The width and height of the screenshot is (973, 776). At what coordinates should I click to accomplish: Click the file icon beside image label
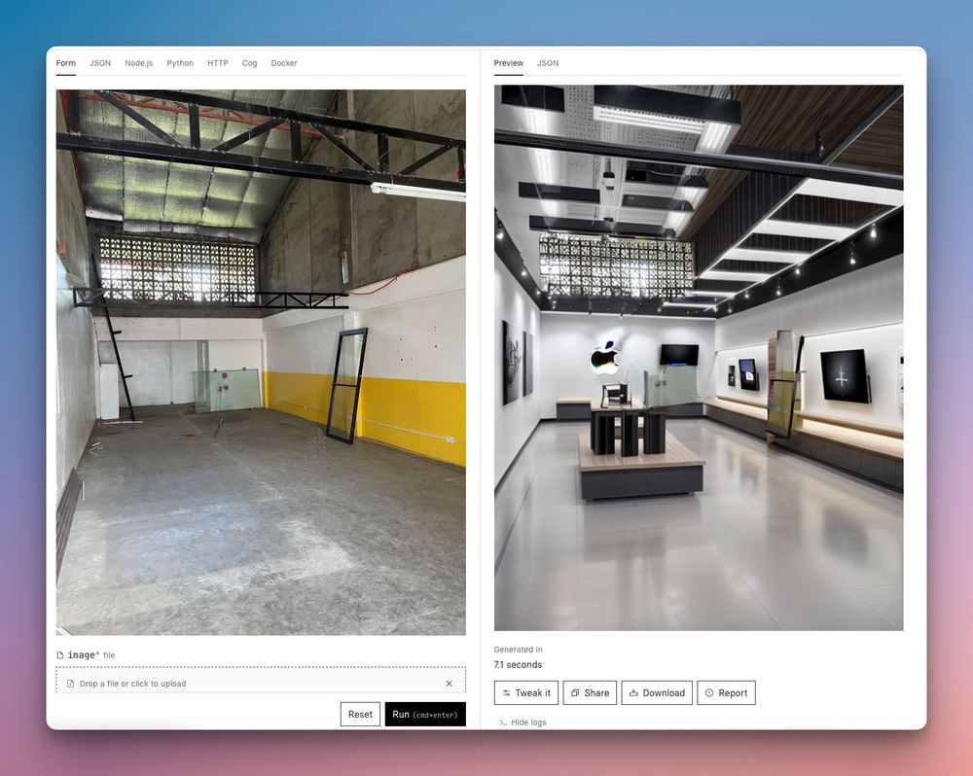(x=60, y=655)
